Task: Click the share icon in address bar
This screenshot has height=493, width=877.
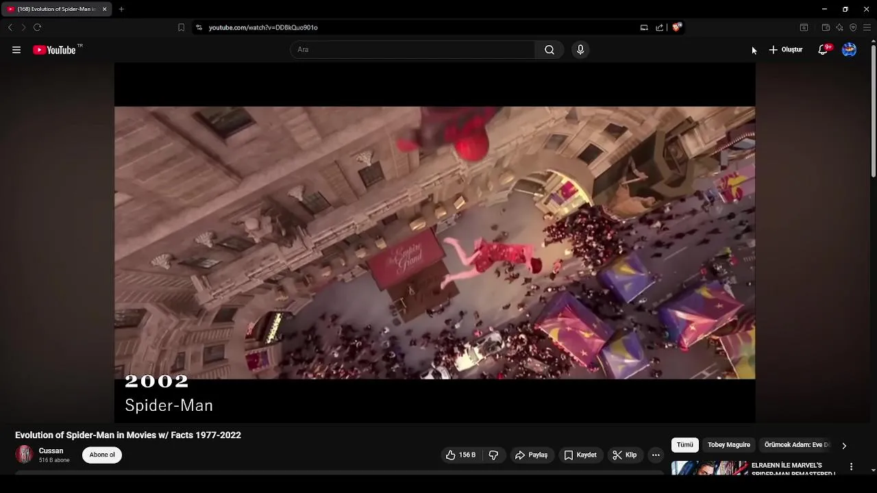Action: pyautogui.click(x=659, y=27)
